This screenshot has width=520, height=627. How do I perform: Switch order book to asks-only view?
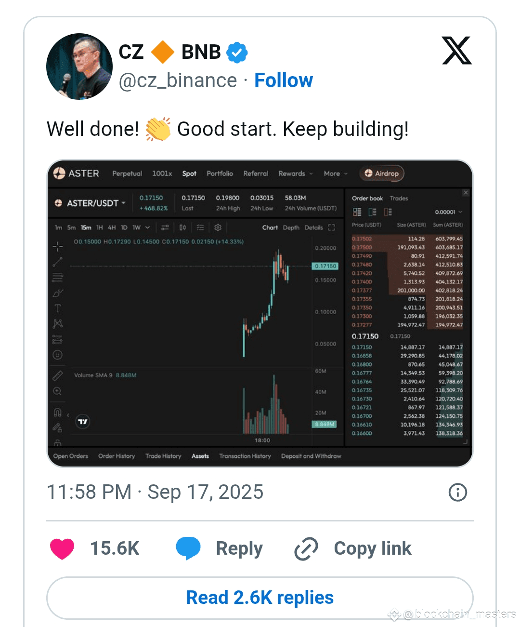(388, 212)
